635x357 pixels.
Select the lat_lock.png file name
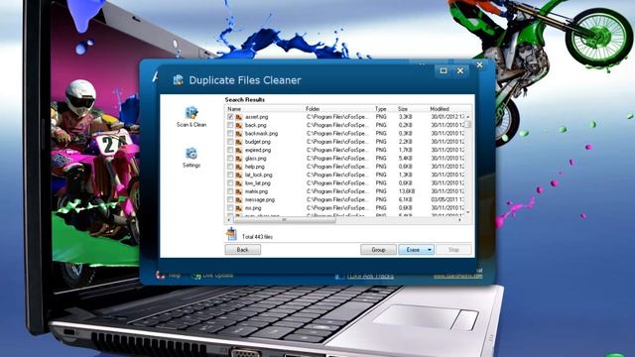(x=258, y=175)
